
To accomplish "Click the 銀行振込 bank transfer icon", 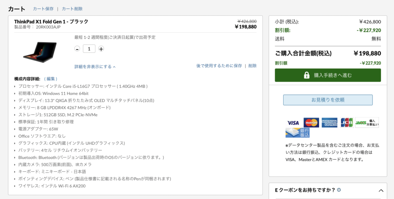I will click(297, 133).
